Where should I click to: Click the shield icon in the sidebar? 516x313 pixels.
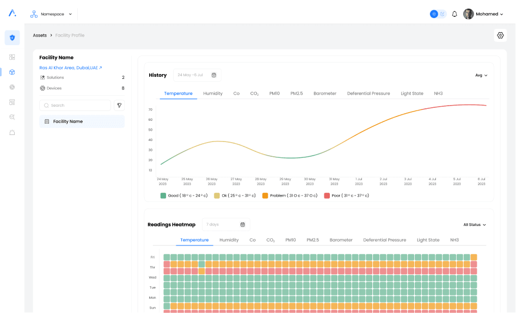[x=12, y=38]
